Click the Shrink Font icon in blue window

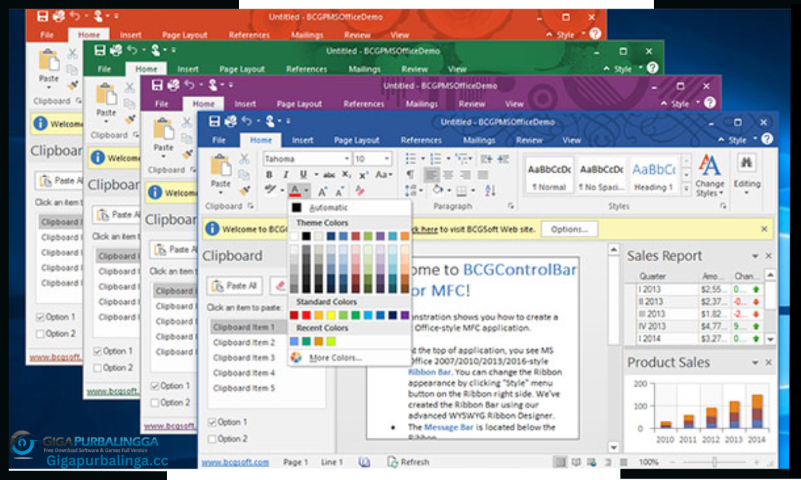point(340,191)
